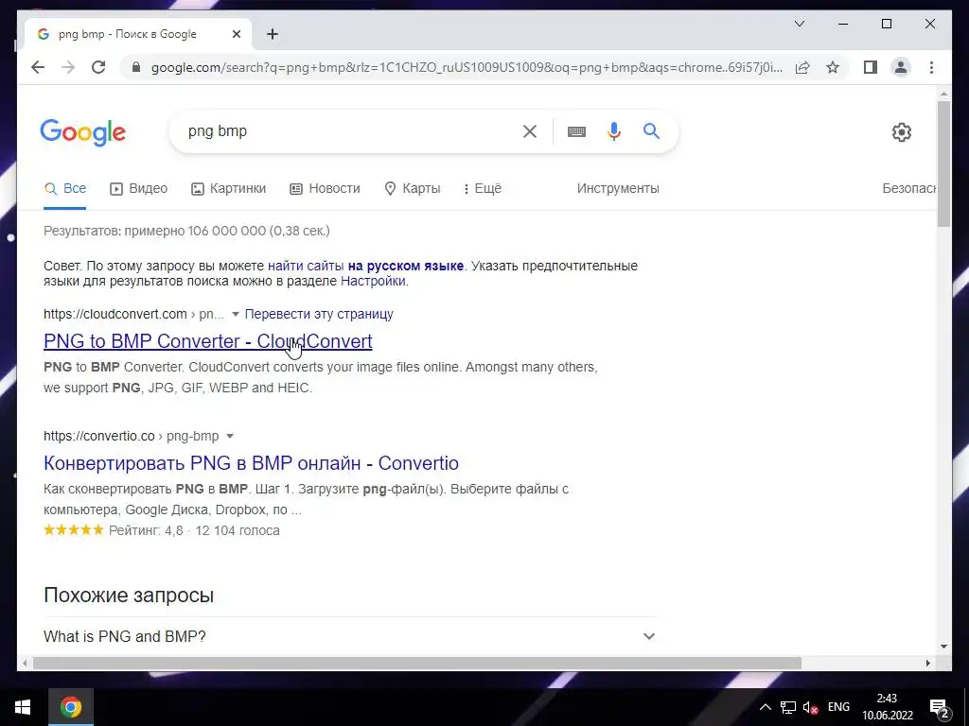Click the 'https://cloudconvert.com' result URL
Viewport: 969px width, 726px height.
[x=115, y=314]
